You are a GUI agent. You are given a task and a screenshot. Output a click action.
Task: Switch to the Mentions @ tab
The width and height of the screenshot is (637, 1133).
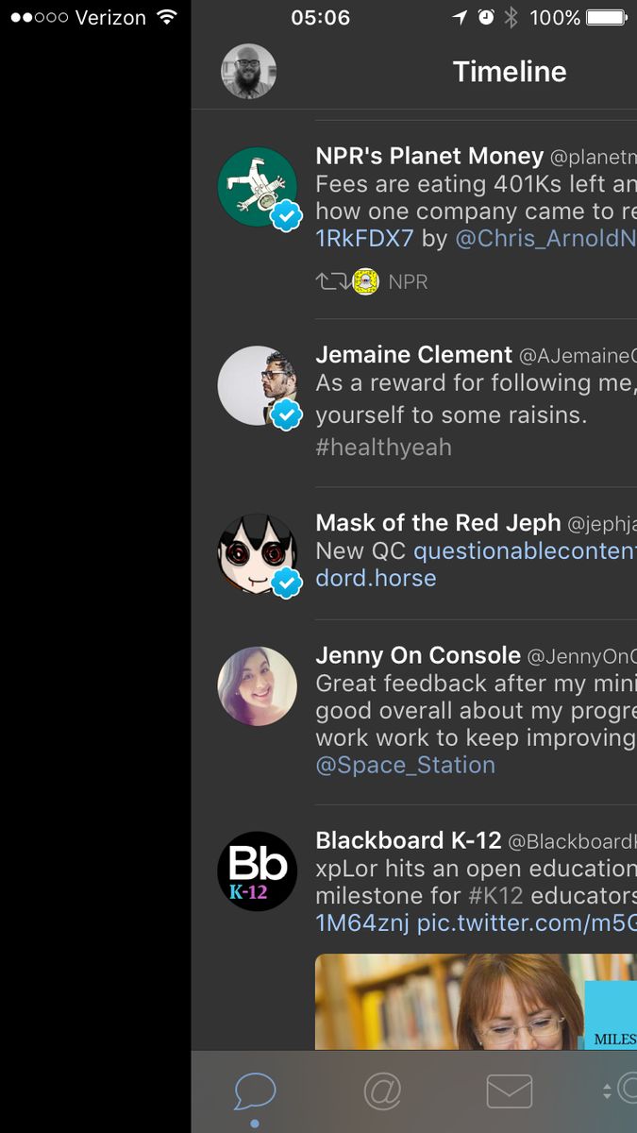point(382,1091)
